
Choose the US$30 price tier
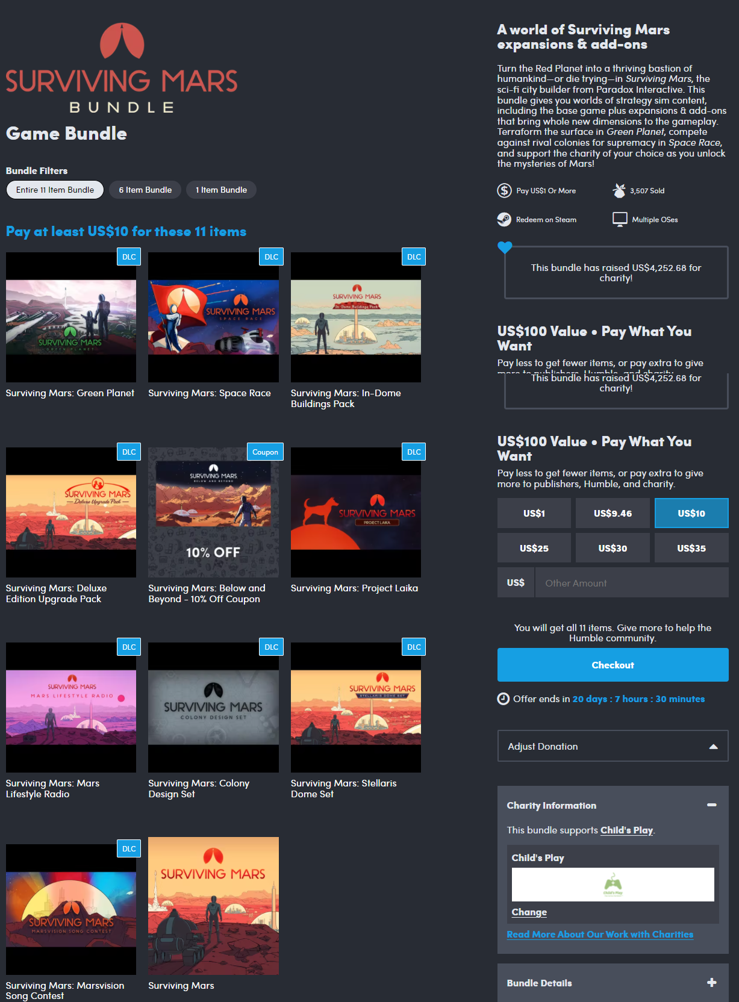[x=613, y=548]
